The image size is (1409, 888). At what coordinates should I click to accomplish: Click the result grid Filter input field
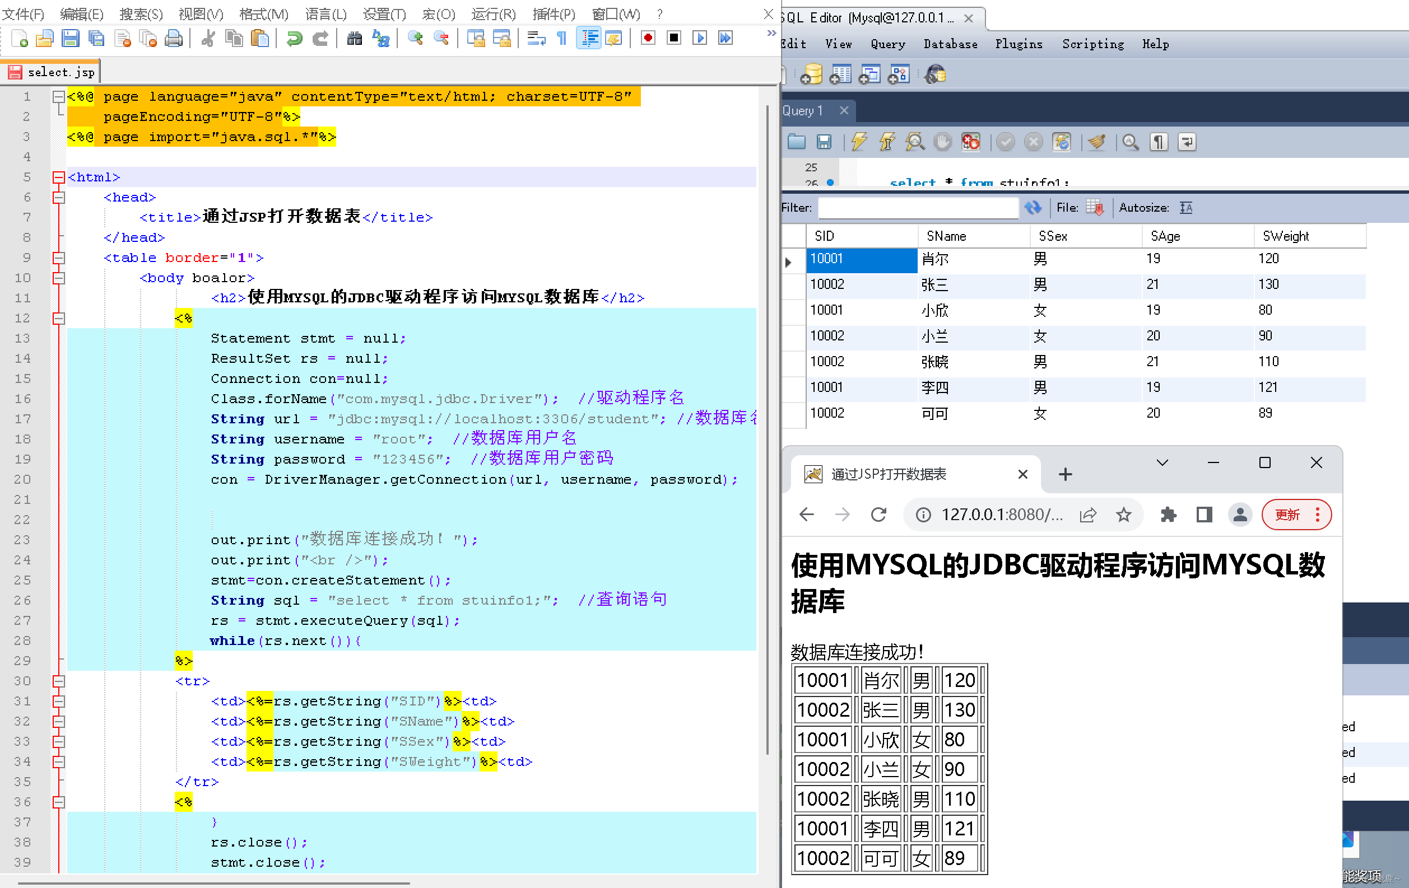(918, 208)
